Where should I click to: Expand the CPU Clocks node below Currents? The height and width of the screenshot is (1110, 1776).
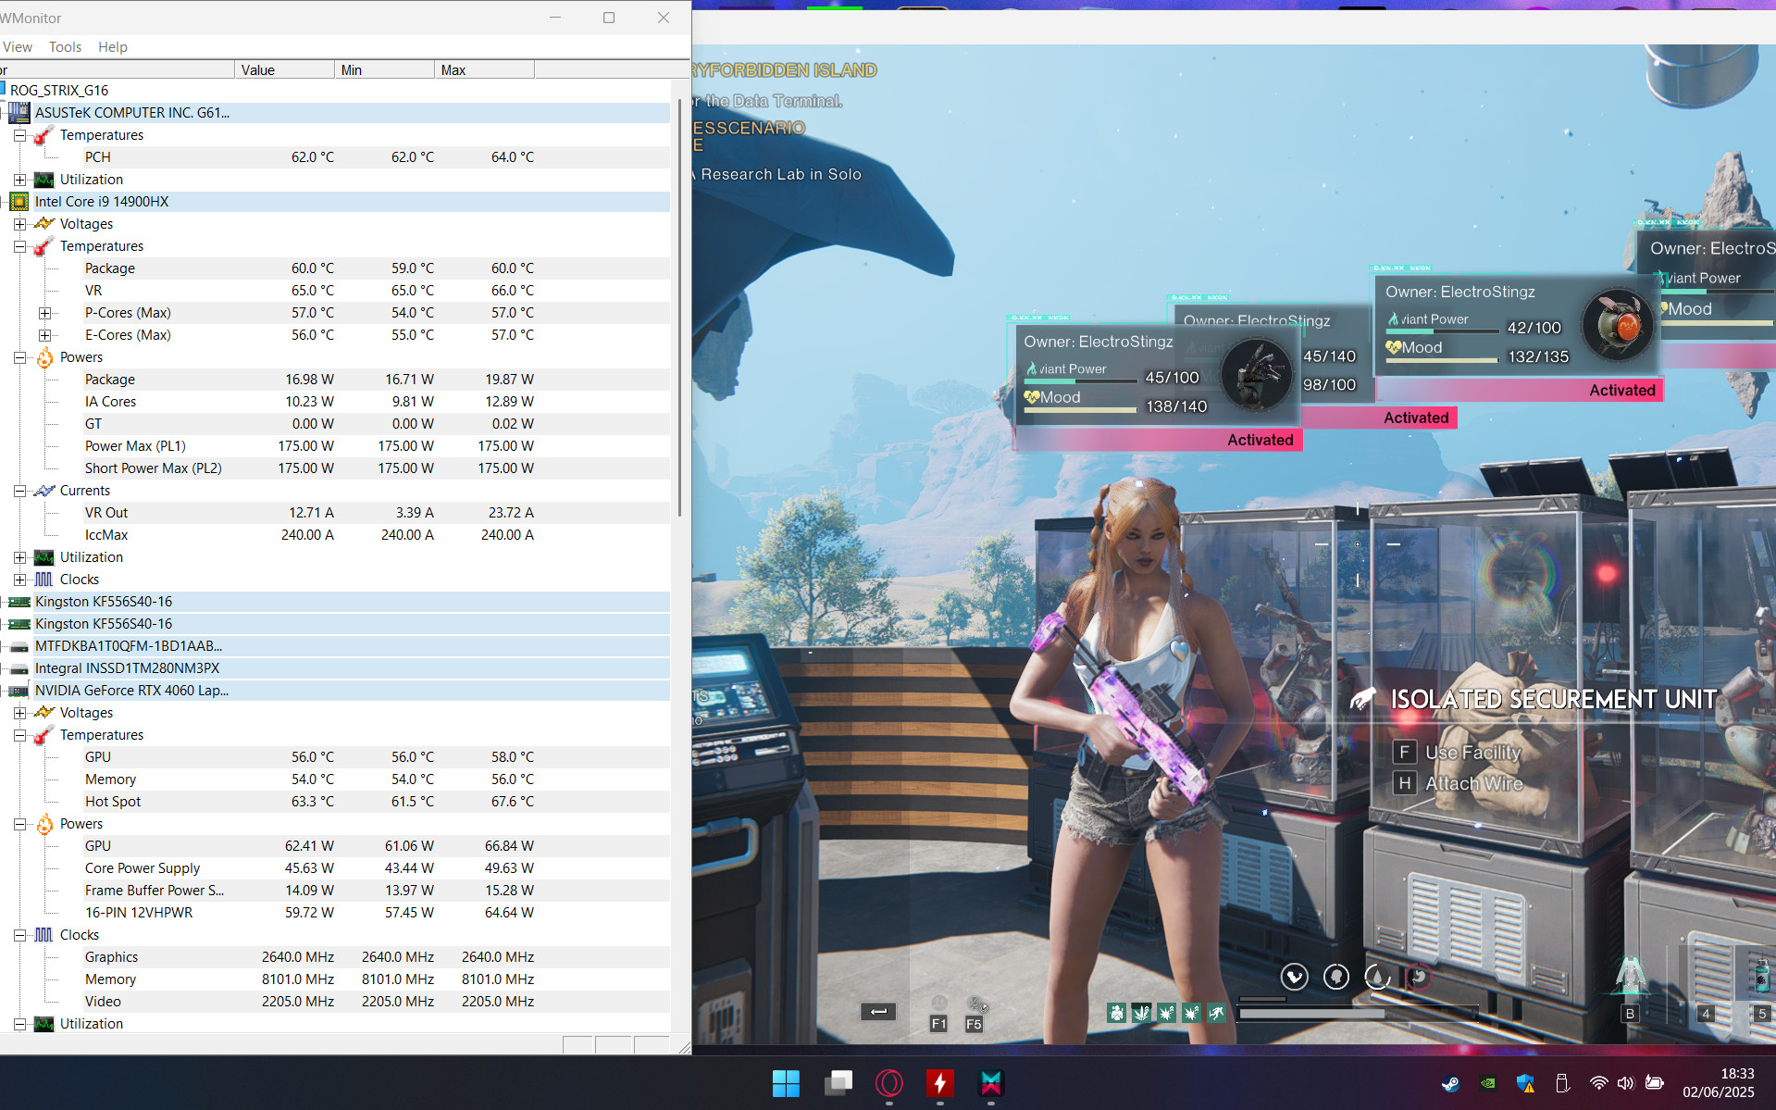(x=19, y=580)
